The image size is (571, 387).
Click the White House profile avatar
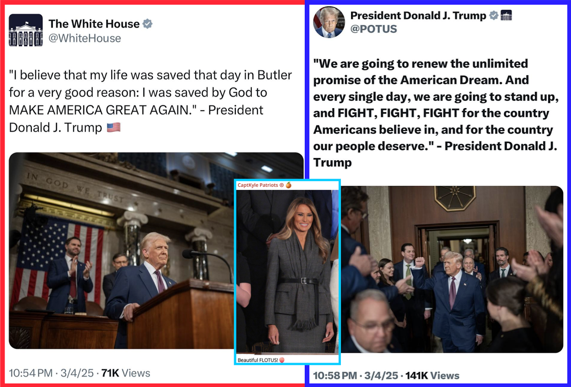26,30
